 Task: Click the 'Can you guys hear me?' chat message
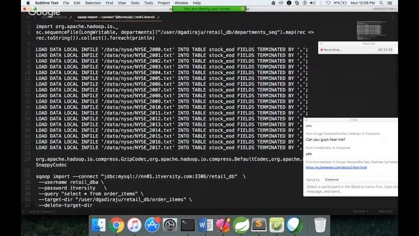tap(325, 140)
